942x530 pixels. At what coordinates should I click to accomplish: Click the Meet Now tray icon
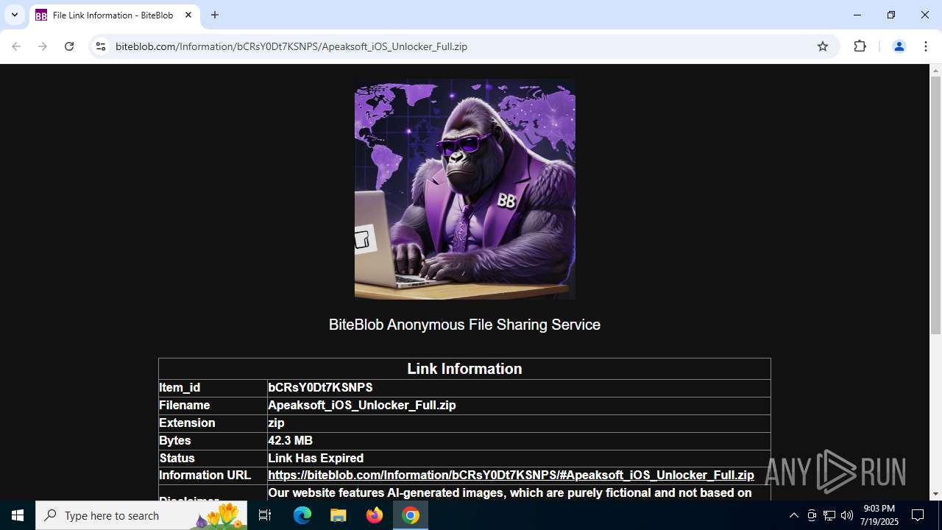812,515
